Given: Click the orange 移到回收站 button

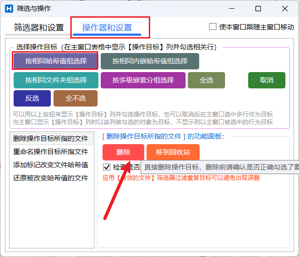Looking at the screenshot, I should pos(173,152).
